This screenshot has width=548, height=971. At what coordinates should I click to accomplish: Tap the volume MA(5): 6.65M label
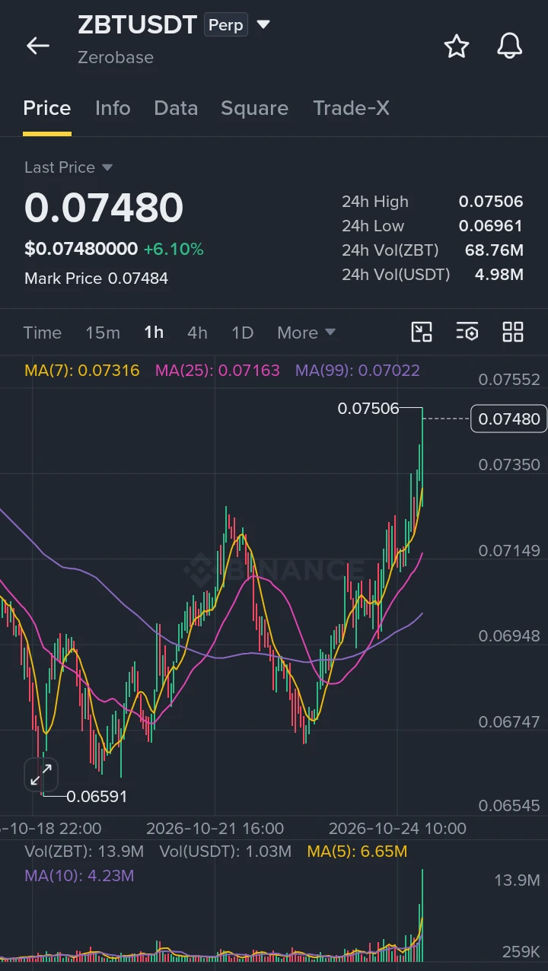coord(357,852)
